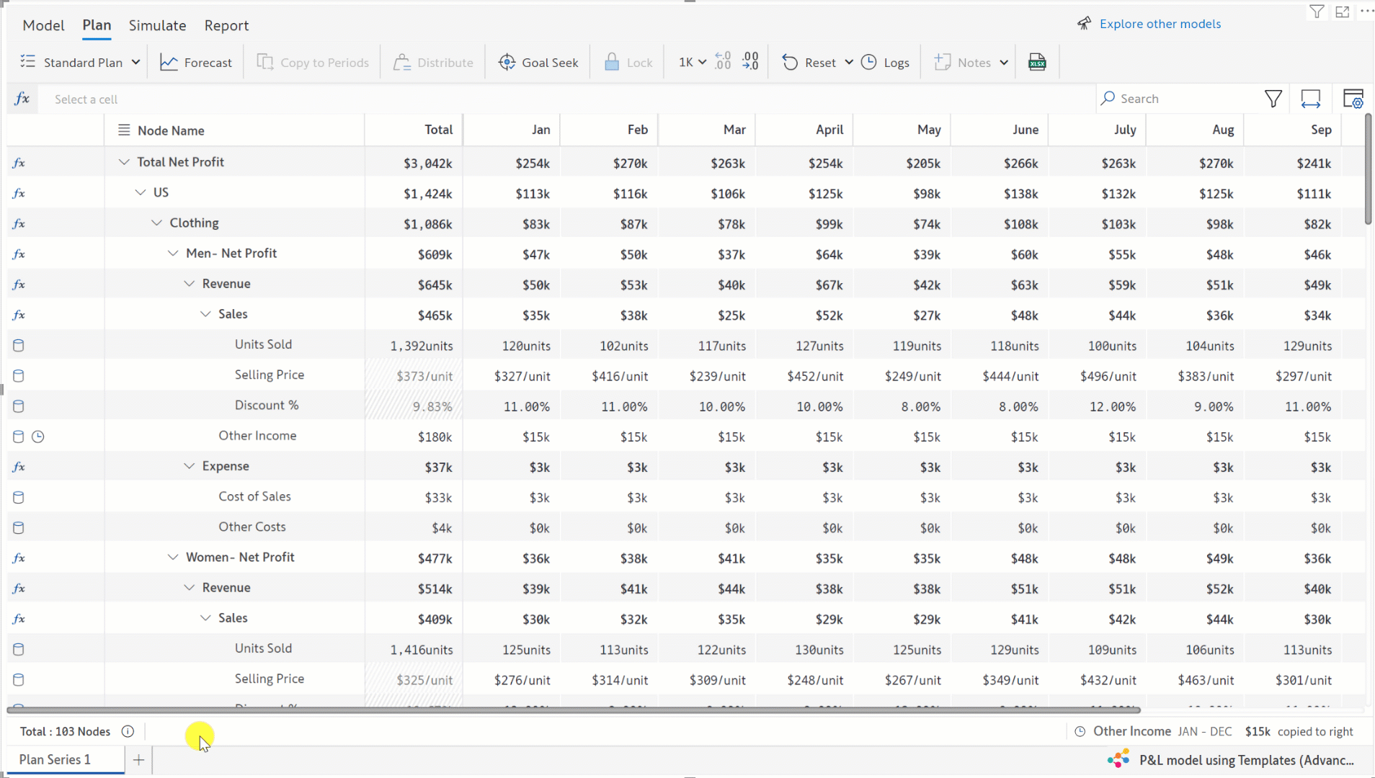Click the clock icon on Other Income row
The image size is (1375, 778).
coord(38,437)
